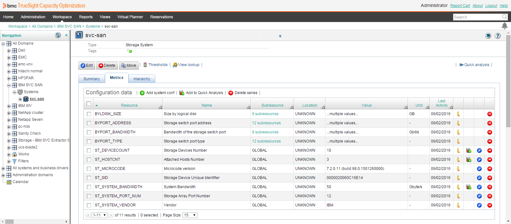Refresh the Navigation tree
The width and height of the screenshot is (511, 224).
click(58, 35)
